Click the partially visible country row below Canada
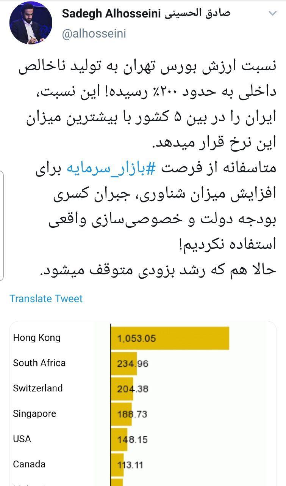286x486 pixels. tap(57, 483)
